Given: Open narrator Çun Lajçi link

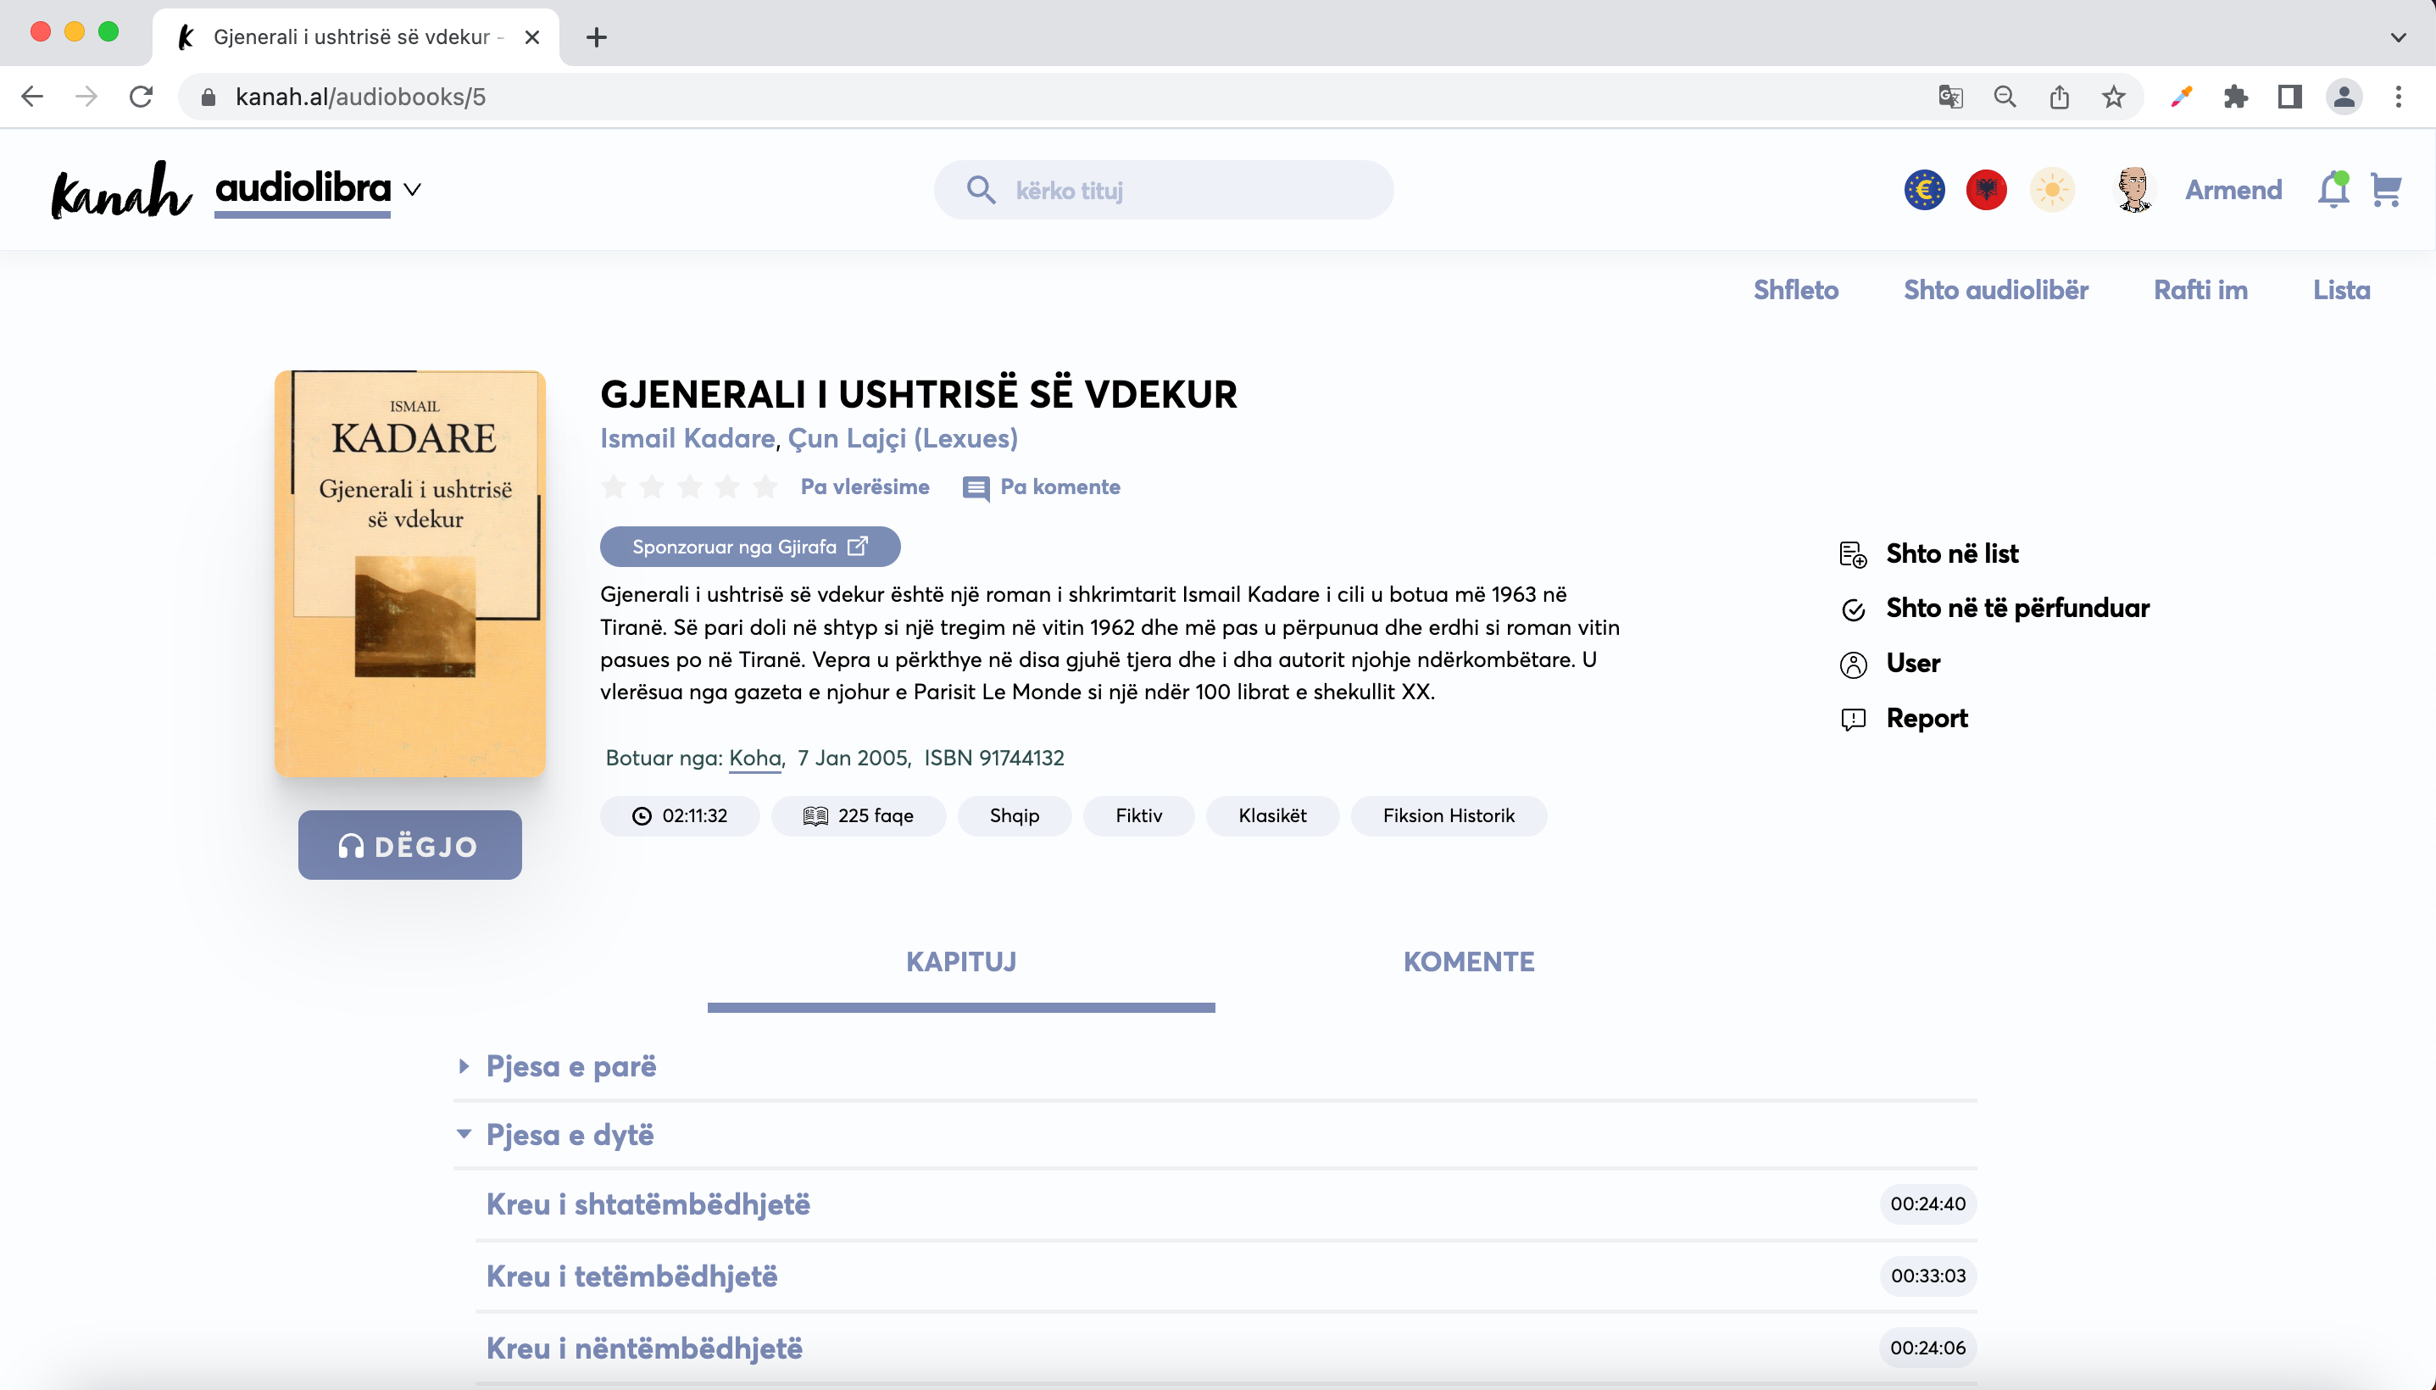Looking at the screenshot, I should coord(903,438).
